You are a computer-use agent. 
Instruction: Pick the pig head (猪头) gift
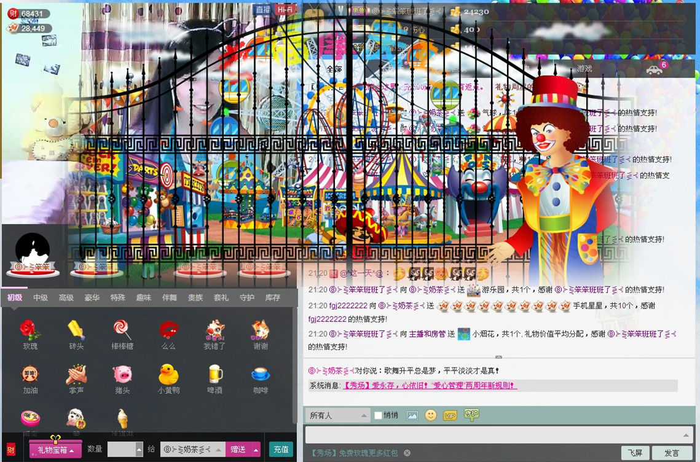click(x=122, y=375)
